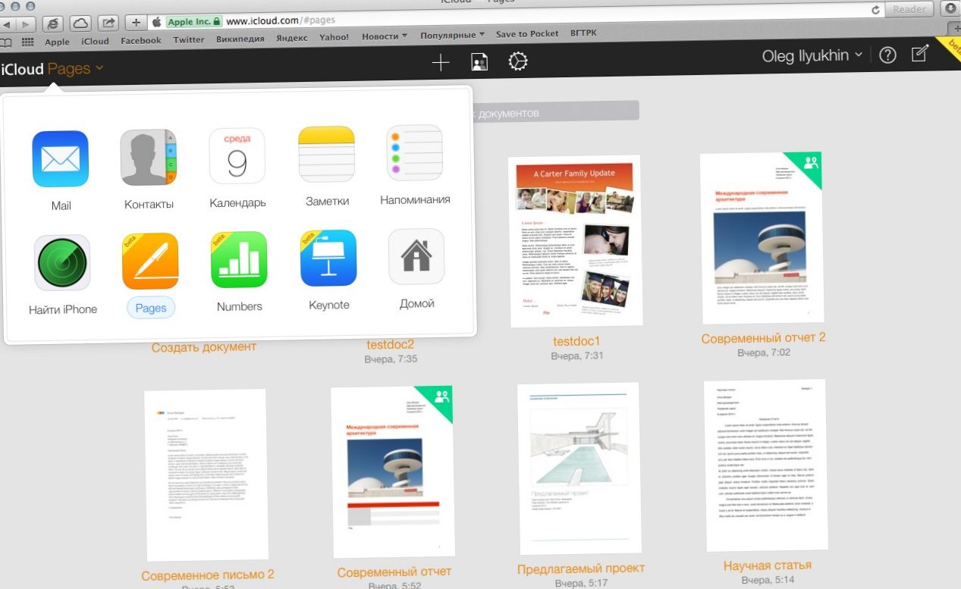Click the Safari iCloud tabs cloud icon
Viewport: 961px width, 589px height.
tap(82, 22)
